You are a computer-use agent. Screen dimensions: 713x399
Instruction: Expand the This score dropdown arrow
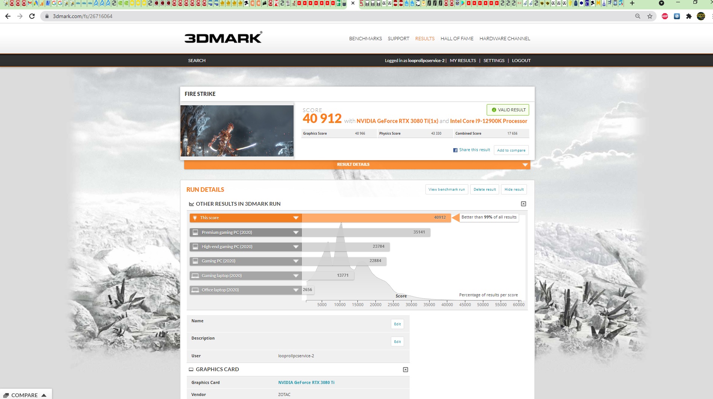(296, 218)
